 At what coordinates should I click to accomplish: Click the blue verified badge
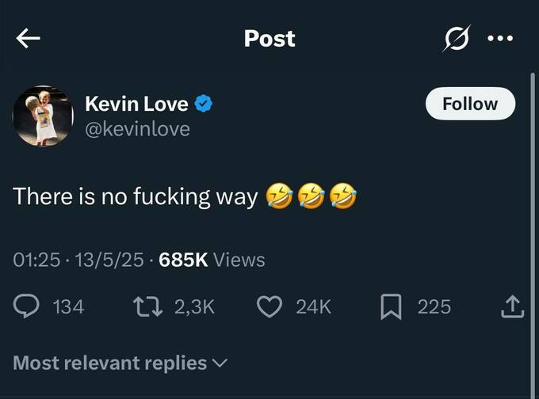[x=203, y=104]
